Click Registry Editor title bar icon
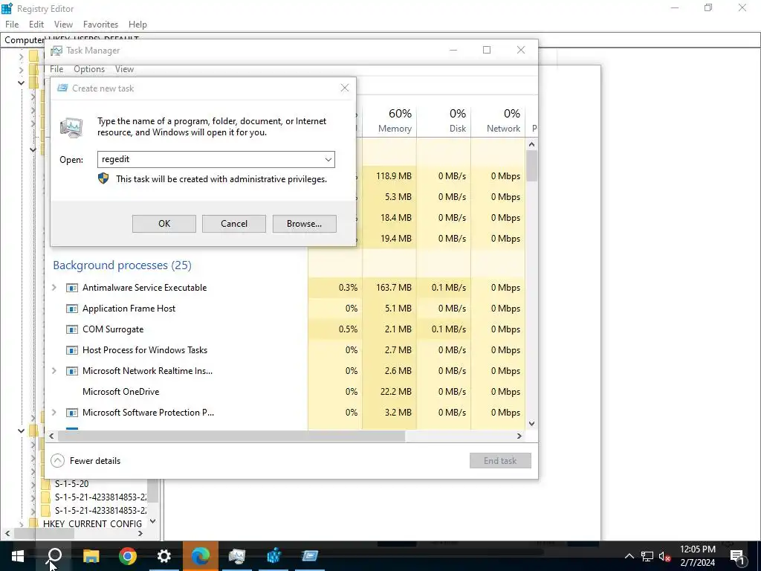Image resolution: width=761 pixels, height=571 pixels. coord(7,8)
